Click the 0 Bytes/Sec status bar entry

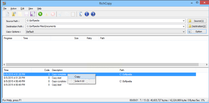194,100
